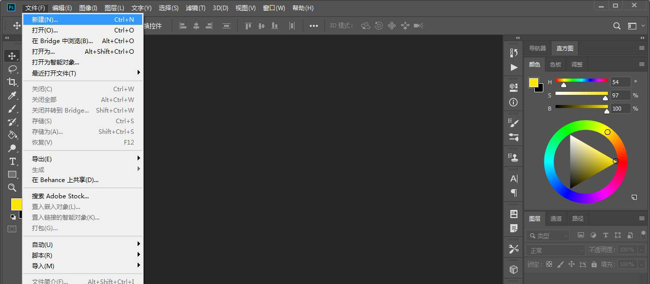This screenshot has width=650, height=284.
Task: Click the yellow foreground swatch in color panel
Action: 533,82
